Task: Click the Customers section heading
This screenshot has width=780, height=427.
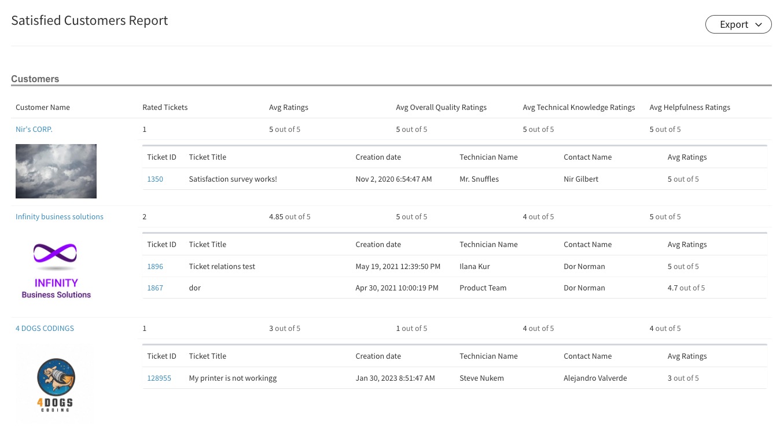Action: (x=35, y=79)
